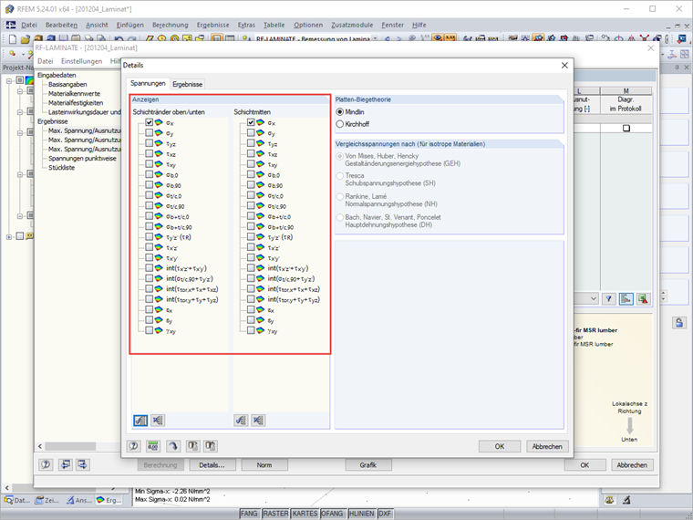Screen dimensions: 693x520
Task: Click Excel export icon in RF-LAMINATE window
Action: click(x=644, y=299)
